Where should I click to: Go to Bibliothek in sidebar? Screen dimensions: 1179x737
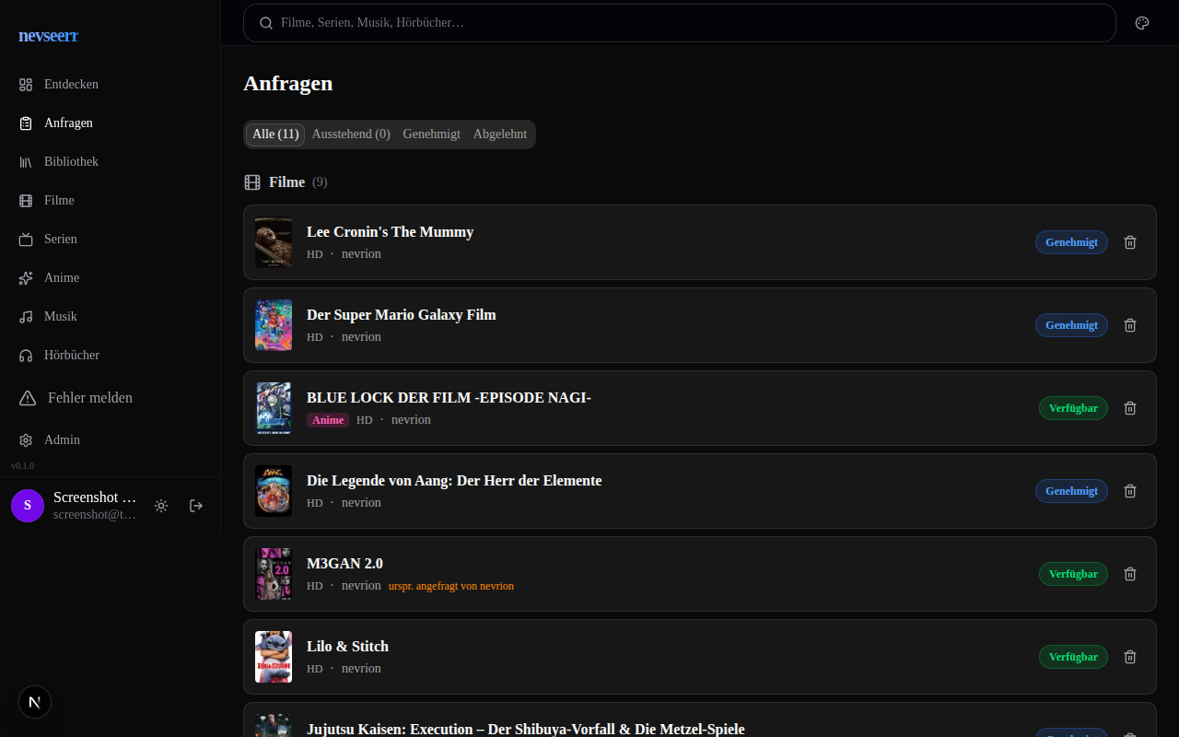pos(110,162)
